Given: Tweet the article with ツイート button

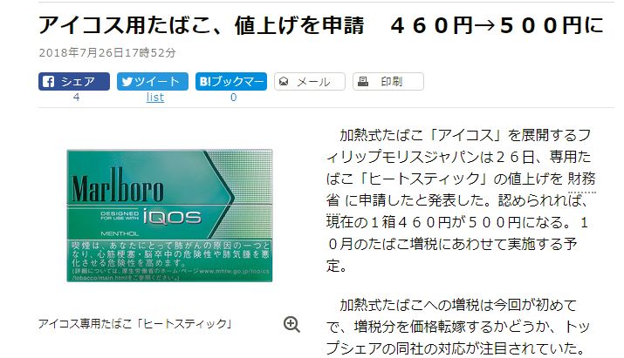Looking at the screenshot, I should click(x=153, y=82).
